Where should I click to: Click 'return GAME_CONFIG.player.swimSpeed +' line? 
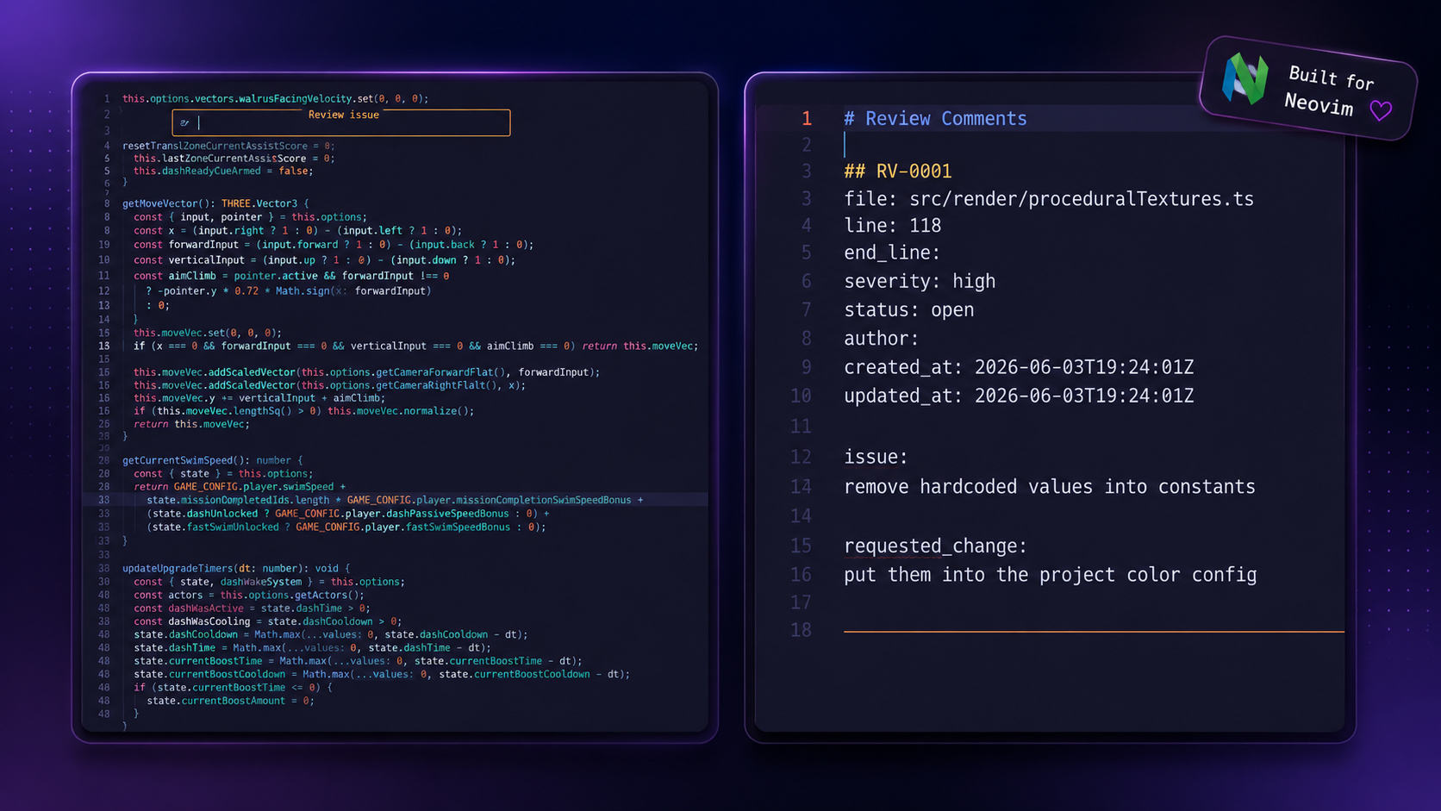coord(240,487)
